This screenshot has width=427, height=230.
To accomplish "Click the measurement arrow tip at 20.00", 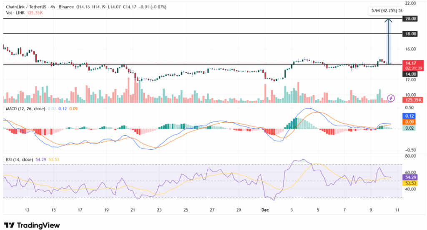I will pos(388,20).
